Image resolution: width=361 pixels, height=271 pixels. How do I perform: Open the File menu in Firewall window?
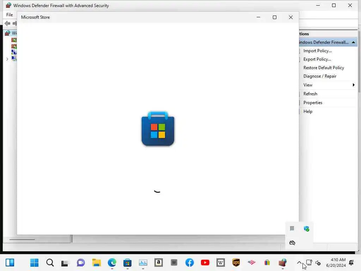(x=10, y=15)
